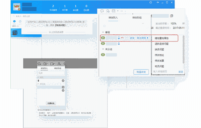The image size is (201, 128).
Task: Click the round forward icon on the highlighted small-popup row
Action: [63, 87]
